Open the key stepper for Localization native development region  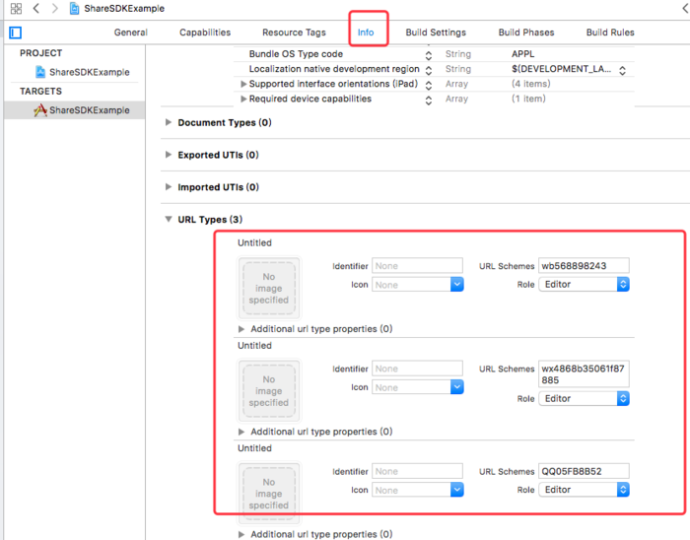[x=429, y=70]
